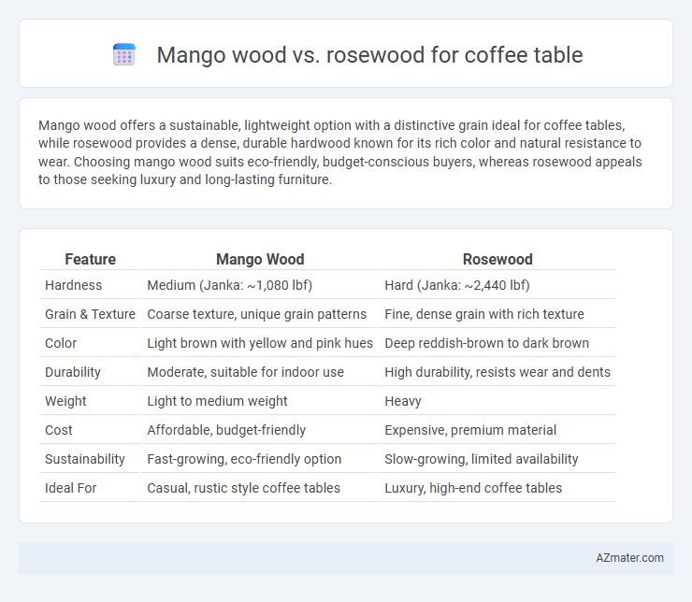692x602 pixels.
Task: Select 'Luxury, high-end coffee tables' cell
Action: (473, 488)
